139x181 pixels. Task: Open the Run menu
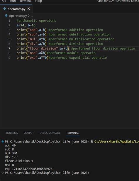pos(13,1)
